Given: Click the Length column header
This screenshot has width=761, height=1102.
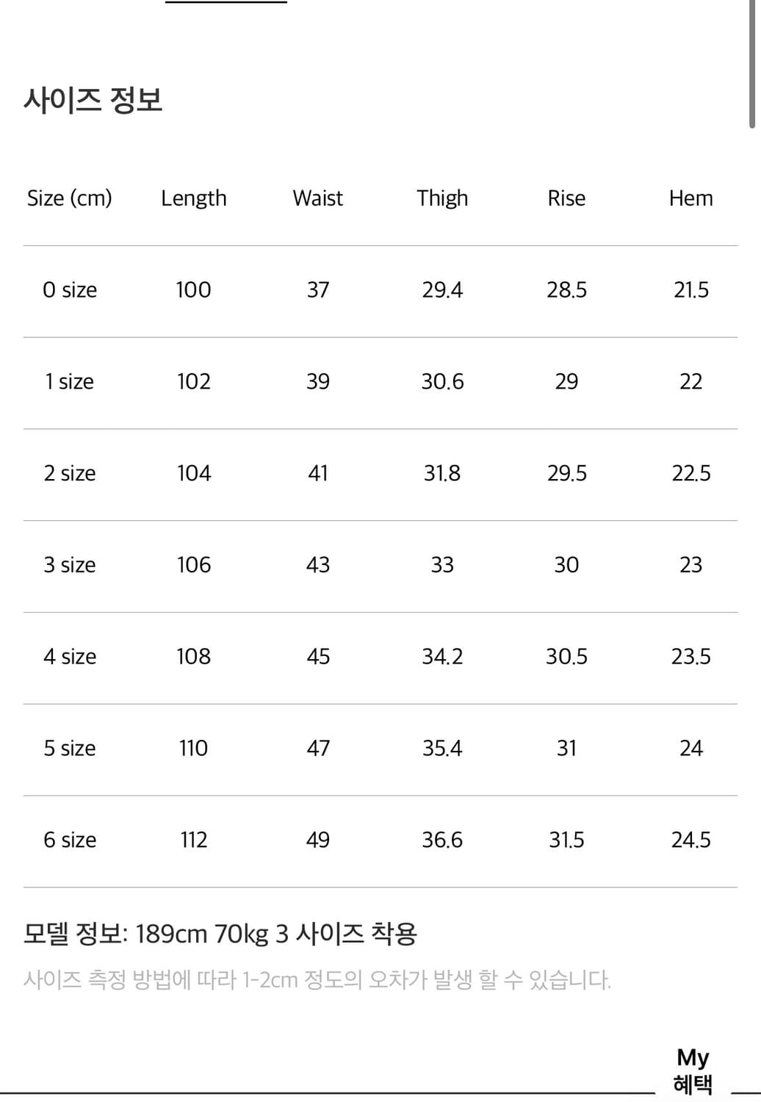Looking at the screenshot, I should pyautogui.click(x=194, y=198).
